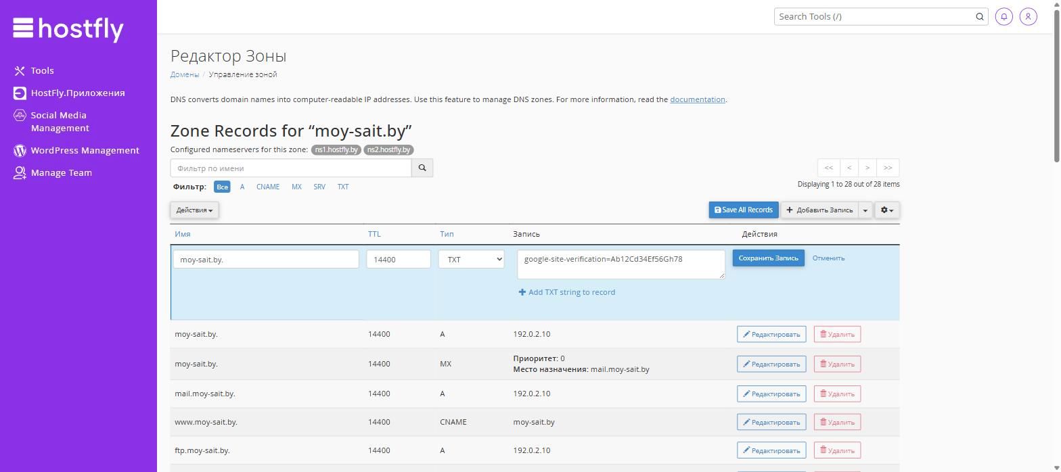Click Save All Records button
Image resolution: width=1061 pixels, height=472 pixels.
coord(744,210)
